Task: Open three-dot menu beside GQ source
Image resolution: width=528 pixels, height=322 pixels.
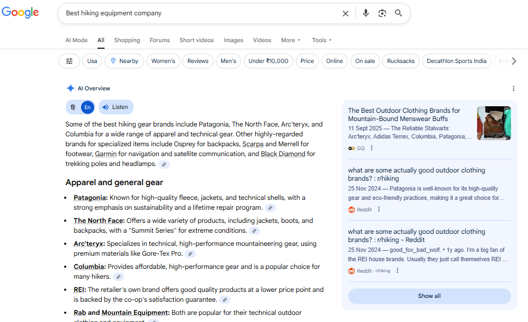Action: pos(372,148)
